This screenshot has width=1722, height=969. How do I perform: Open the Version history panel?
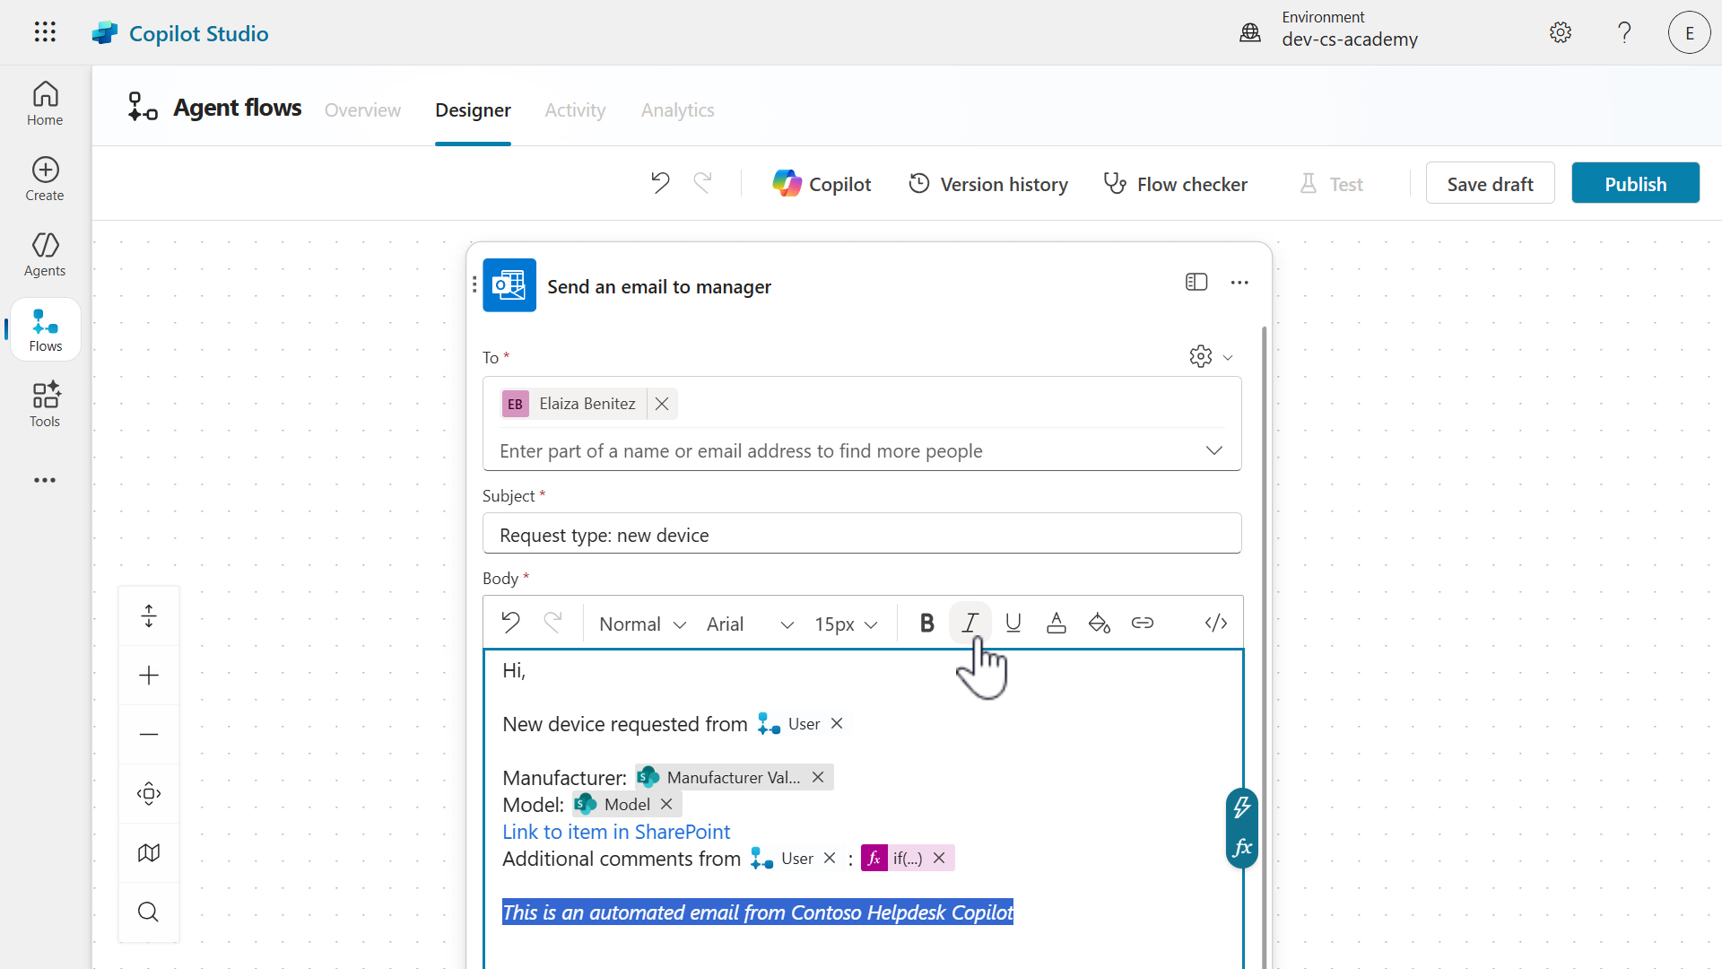click(988, 184)
